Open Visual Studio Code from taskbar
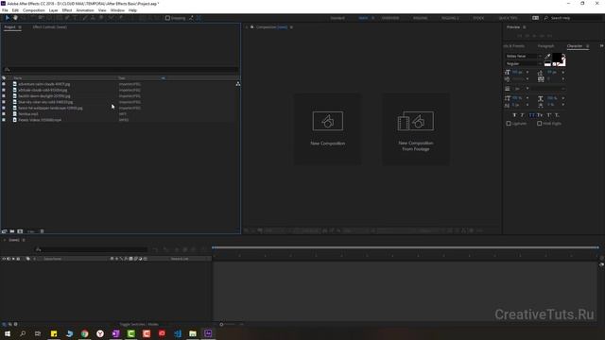The height and width of the screenshot is (340, 605). click(178, 333)
